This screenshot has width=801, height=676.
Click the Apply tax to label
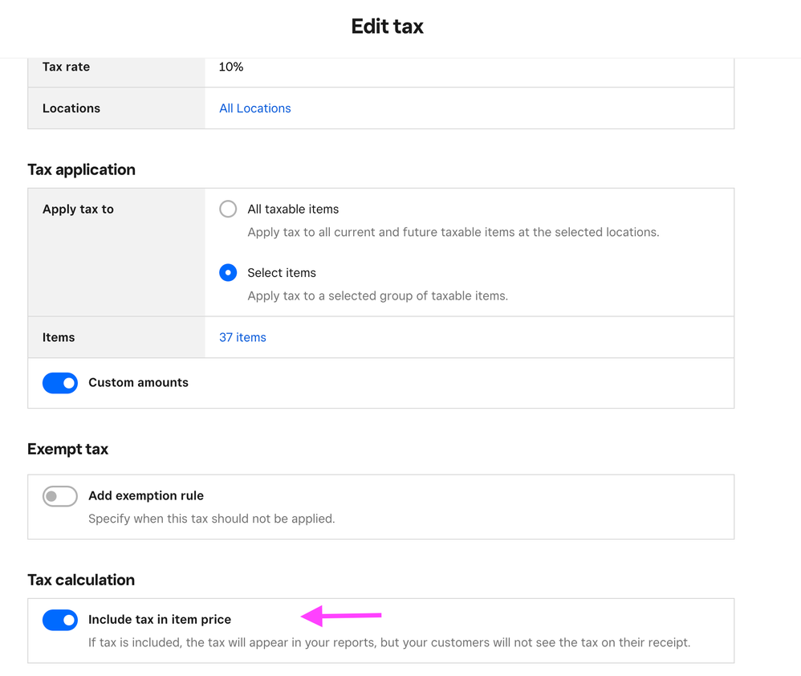(x=78, y=210)
